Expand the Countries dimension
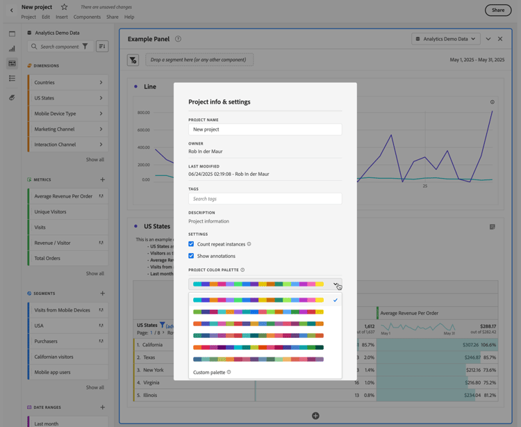521x427 pixels. [101, 83]
